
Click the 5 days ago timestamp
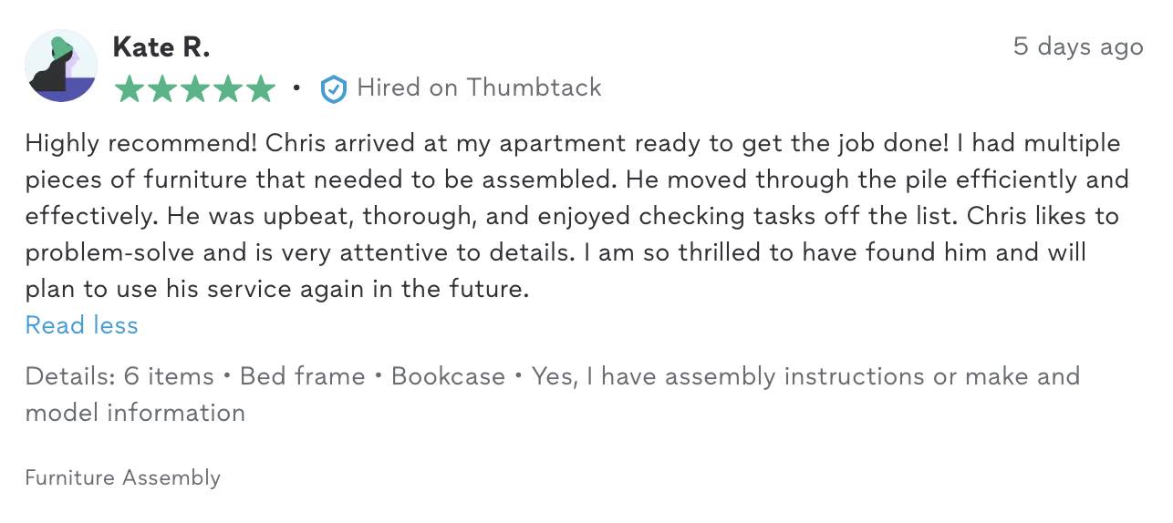click(1078, 46)
